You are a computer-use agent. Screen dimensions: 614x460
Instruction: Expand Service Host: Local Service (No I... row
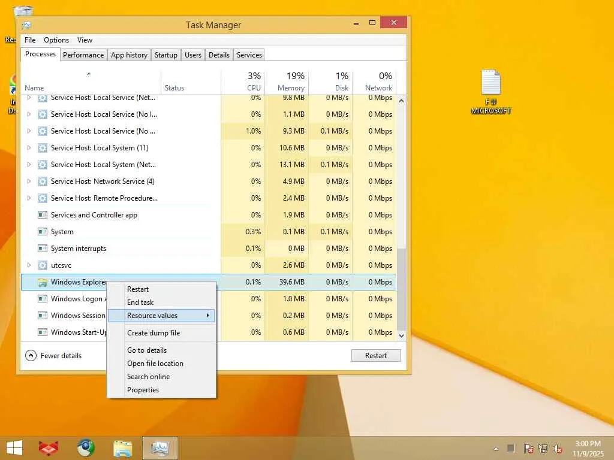[x=29, y=114]
